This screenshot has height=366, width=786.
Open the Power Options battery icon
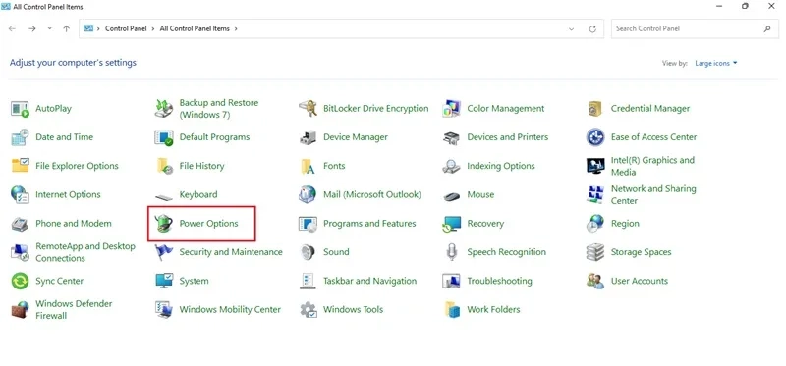tap(163, 224)
